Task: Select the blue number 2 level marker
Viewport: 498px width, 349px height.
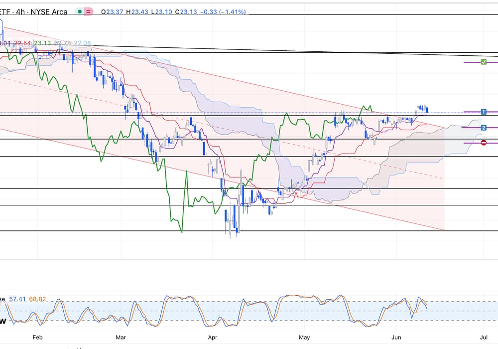Action: click(483, 128)
